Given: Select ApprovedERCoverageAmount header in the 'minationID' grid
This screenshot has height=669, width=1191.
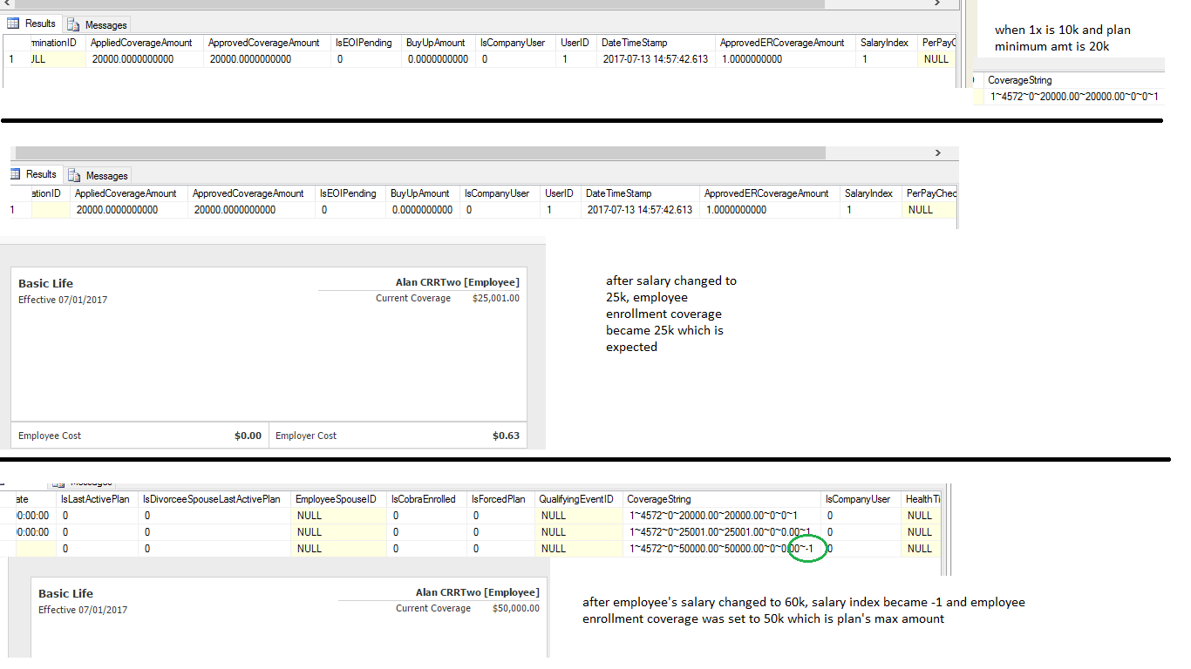Looking at the screenshot, I should pyautogui.click(x=785, y=43).
